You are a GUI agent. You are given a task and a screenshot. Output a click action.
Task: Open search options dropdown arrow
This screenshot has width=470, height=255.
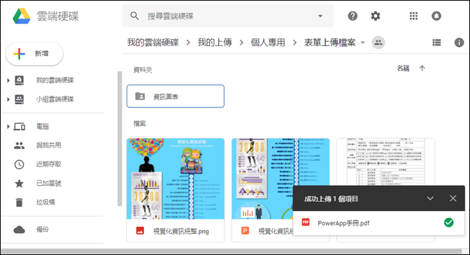[320, 16]
